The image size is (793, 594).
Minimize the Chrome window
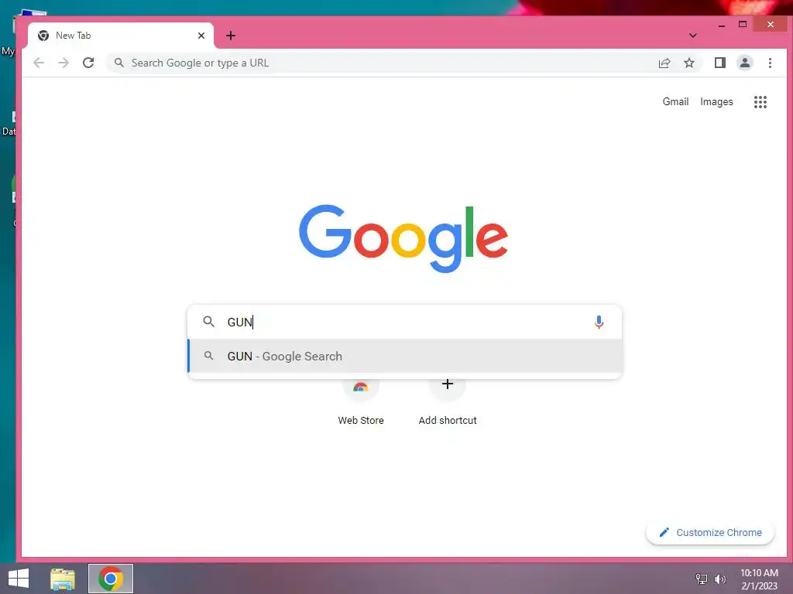coord(721,25)
